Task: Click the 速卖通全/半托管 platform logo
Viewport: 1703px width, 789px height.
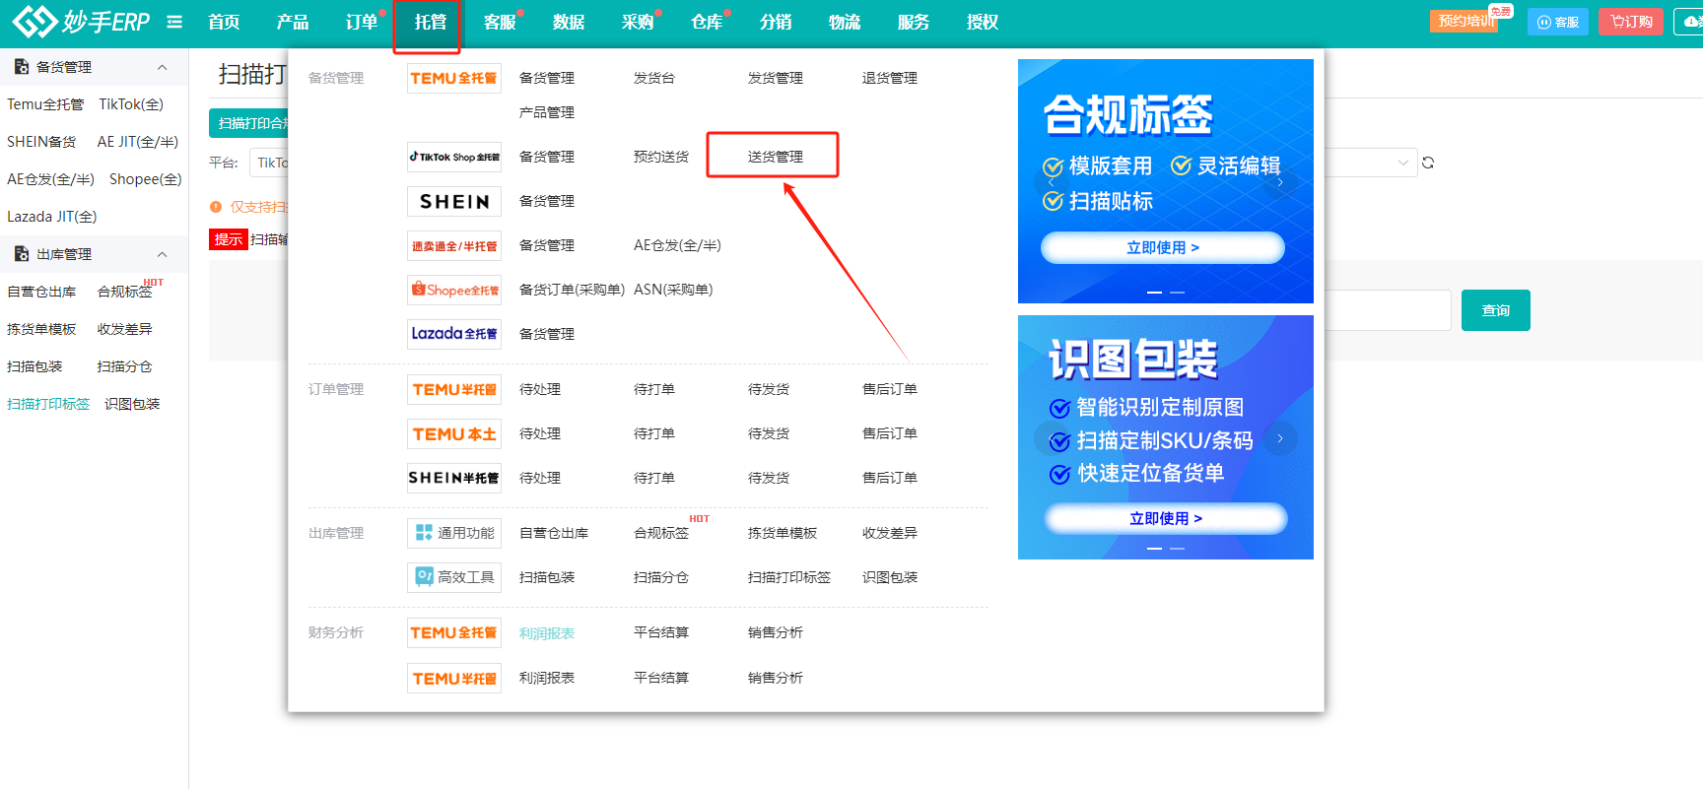Action: (x=454, y=245)
